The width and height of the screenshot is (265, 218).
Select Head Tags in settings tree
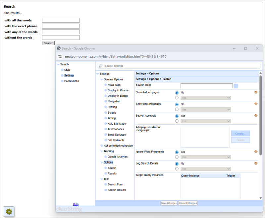114,85
